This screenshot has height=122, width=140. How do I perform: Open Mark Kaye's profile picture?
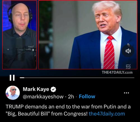point(13,93)
